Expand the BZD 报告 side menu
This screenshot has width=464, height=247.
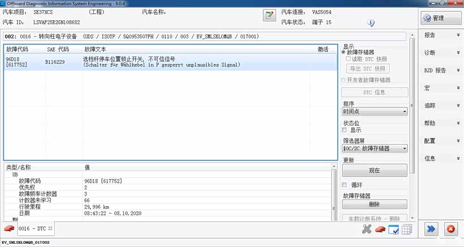point(441,70)
